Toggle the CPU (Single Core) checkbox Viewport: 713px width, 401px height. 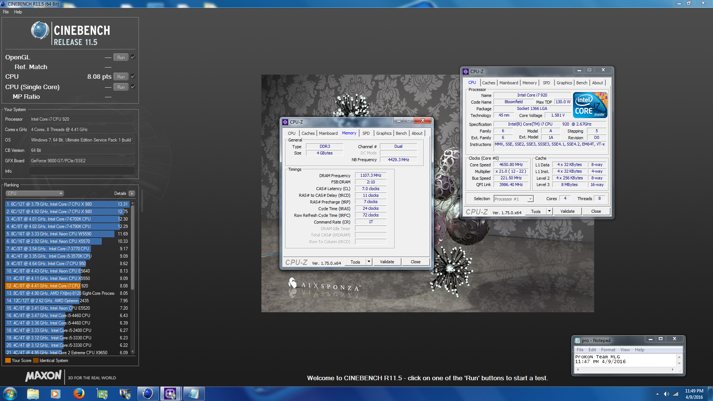(x=133, y=87)
